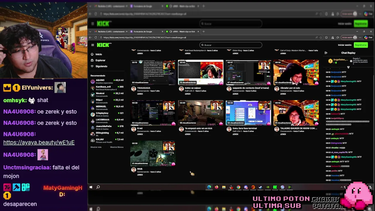Open the browser three-dots settings menu
Viewport: 375px width, 211px height.
pyautogui.click(x=360, y=38)
